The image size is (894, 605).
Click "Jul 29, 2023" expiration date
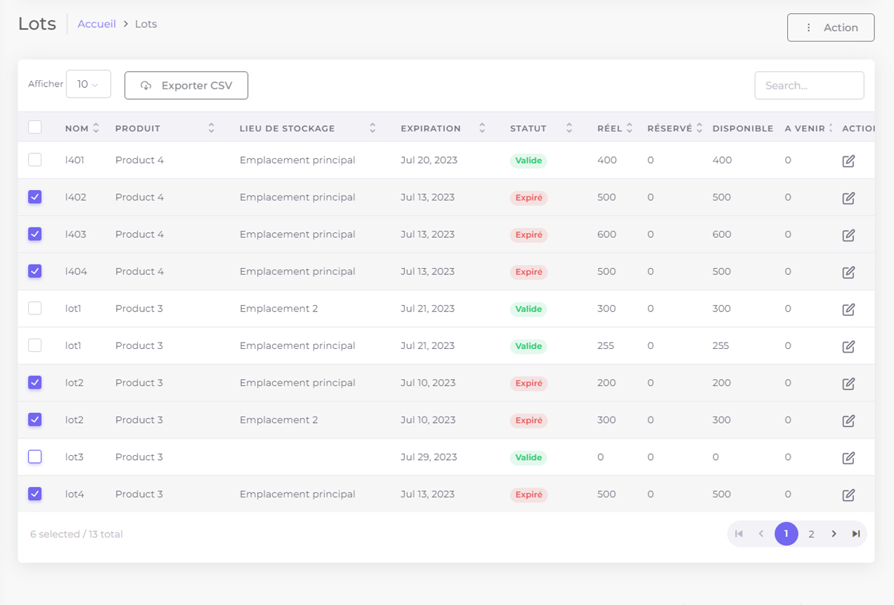pyautogui.click(x=429, y=457)
